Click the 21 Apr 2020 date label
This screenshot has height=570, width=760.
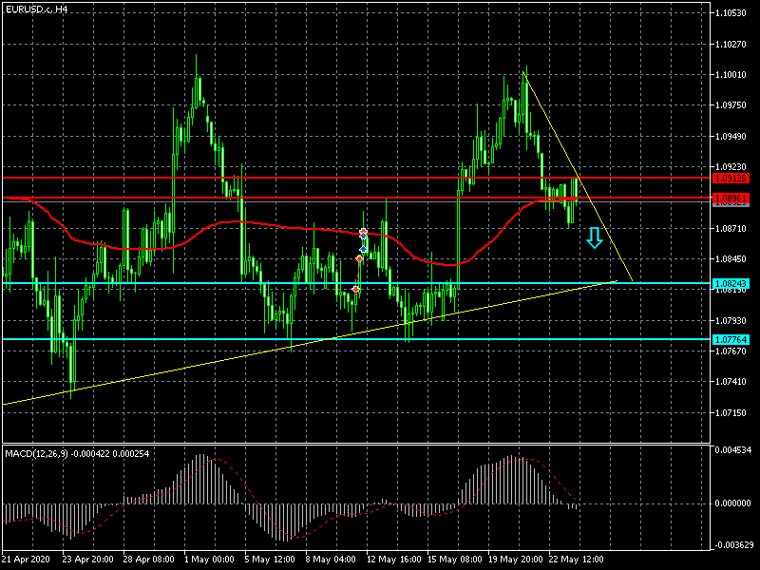[x=26, y=560]
